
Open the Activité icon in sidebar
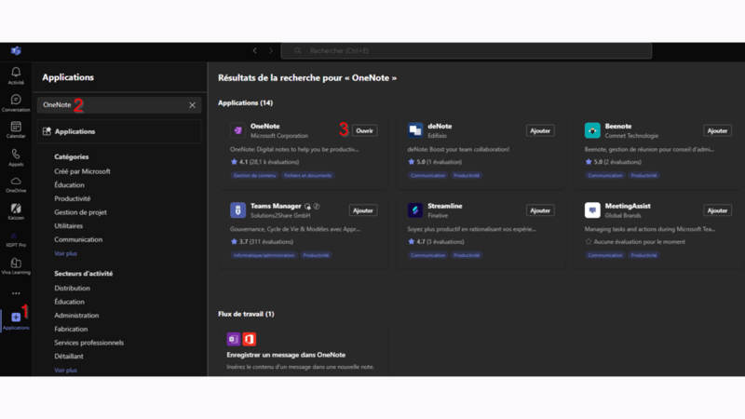click(16, 74)
